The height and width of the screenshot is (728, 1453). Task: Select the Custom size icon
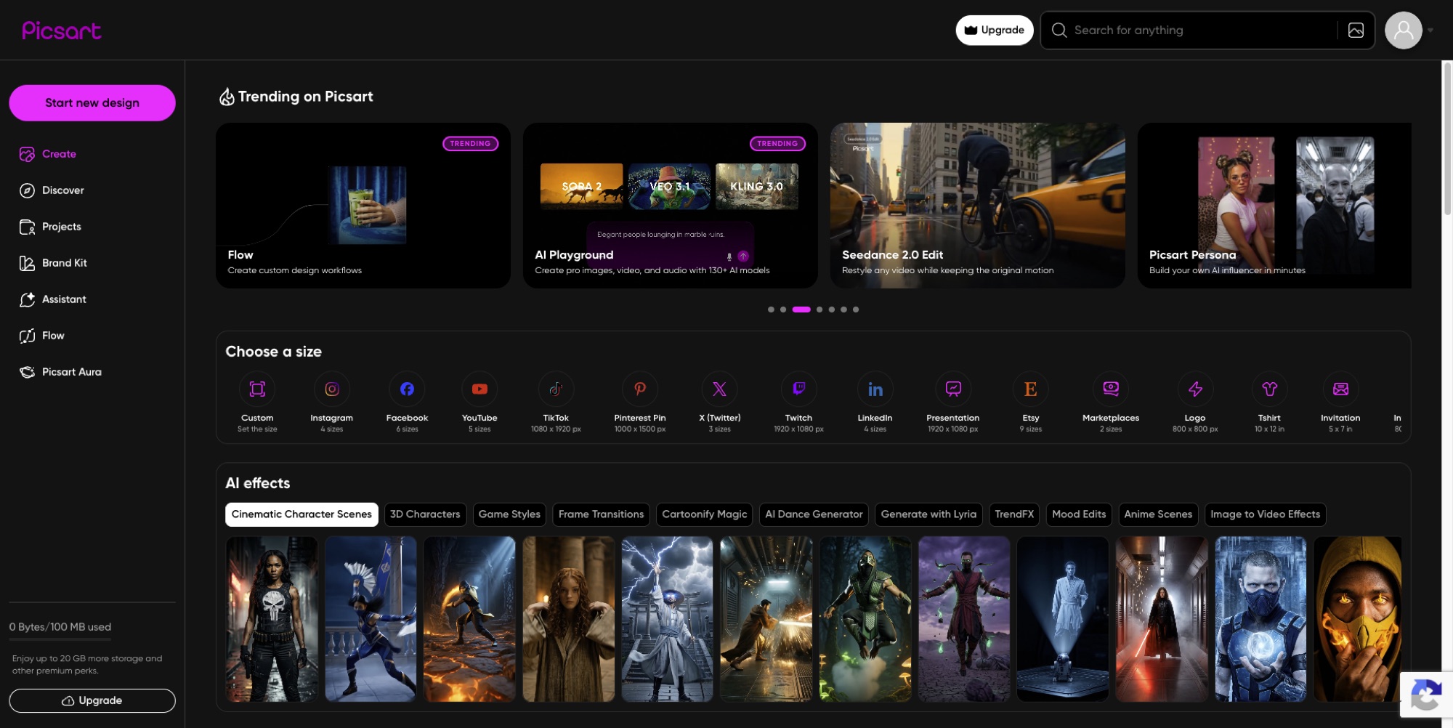coord(257,389)
